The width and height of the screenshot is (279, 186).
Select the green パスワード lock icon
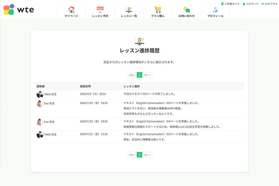coord(245,4)
